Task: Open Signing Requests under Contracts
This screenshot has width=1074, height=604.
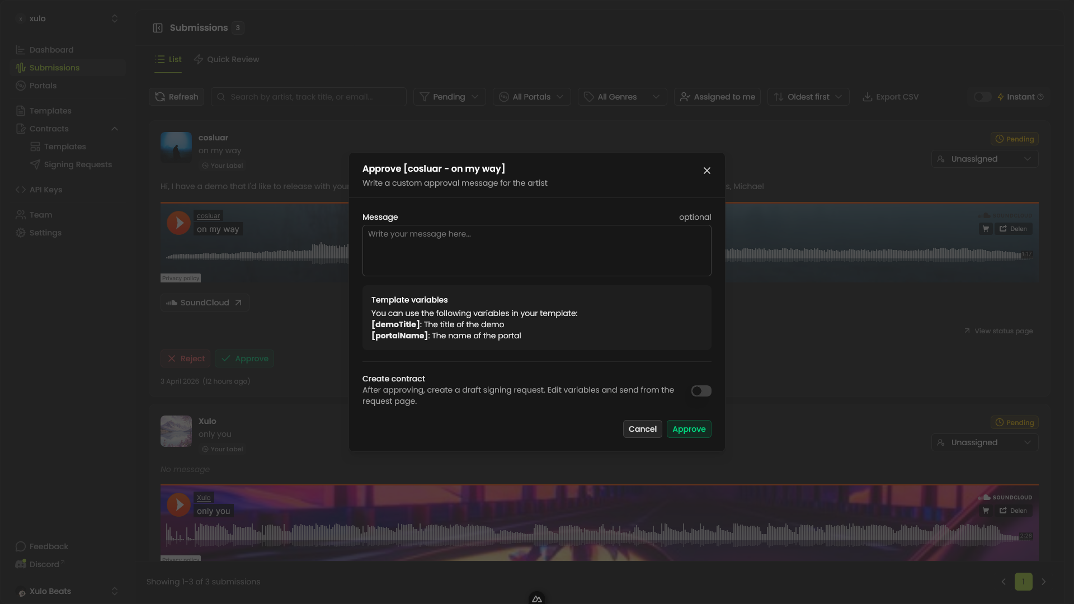Action: (78, 164)
